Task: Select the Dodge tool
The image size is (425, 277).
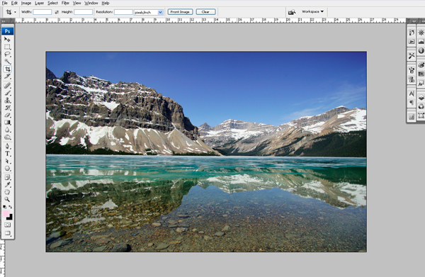Action: tap(7, 137)
